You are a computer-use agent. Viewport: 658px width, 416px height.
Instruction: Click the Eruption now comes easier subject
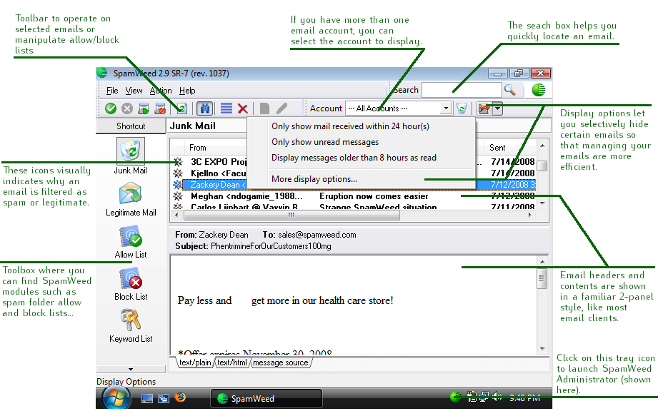pyautogui.click(x=374, y=196)
